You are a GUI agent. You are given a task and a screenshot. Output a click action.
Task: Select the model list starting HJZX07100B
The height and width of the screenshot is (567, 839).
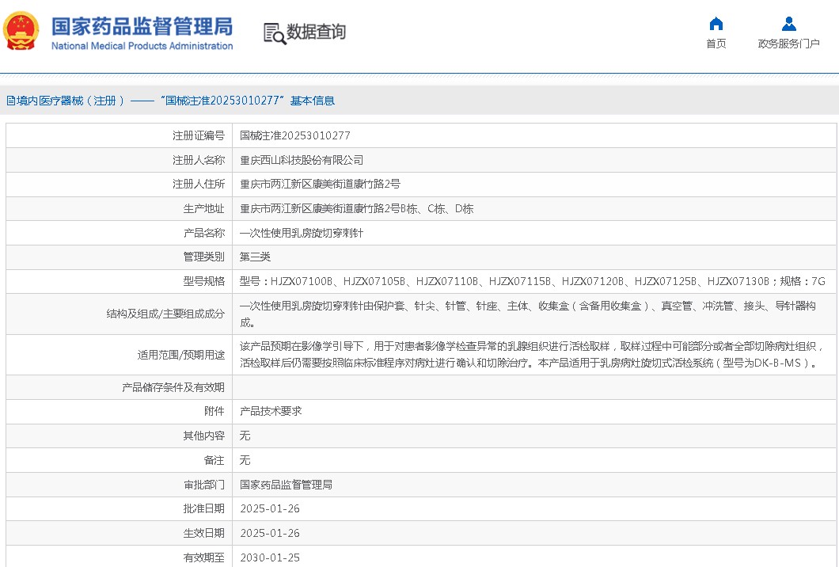(533, 282)
